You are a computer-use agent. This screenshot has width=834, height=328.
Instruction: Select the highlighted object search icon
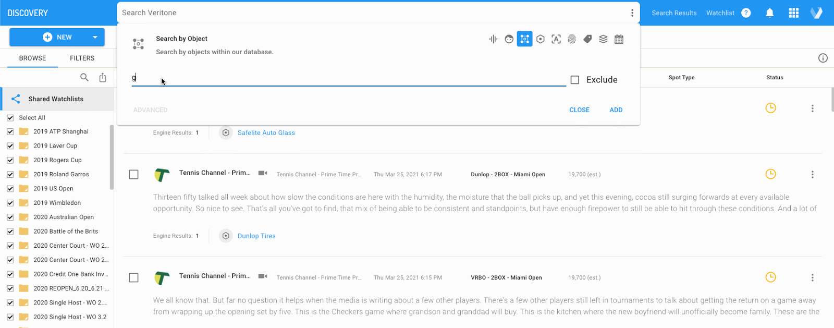coord(525,39)
